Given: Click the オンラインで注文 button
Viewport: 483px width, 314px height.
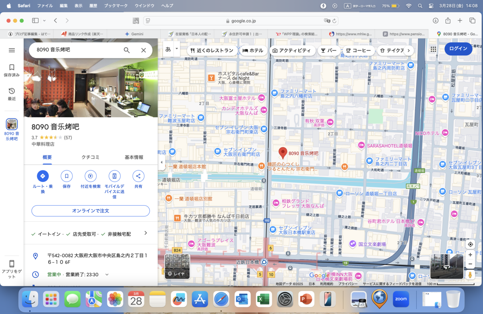Looking at the screenshot, I should point(91,211).
